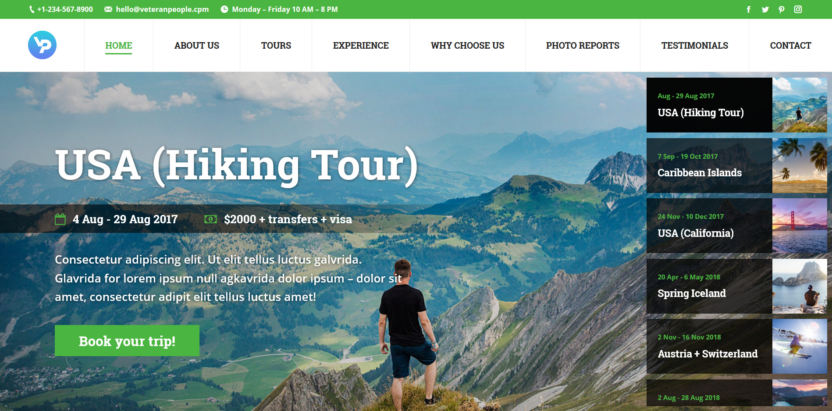Select the Caribbean Islands tour slide

pyautogui.click(x=737, y=165)
